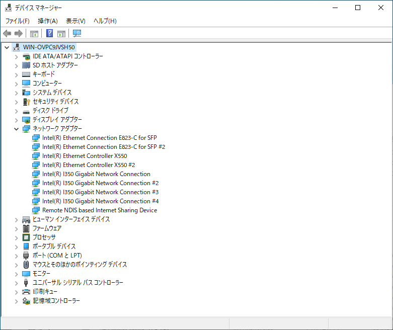Viewport: 393px width, 330px height.
Task: Click the ヒューマン インターフェイス デバイス icon
Action: (26, 219)
